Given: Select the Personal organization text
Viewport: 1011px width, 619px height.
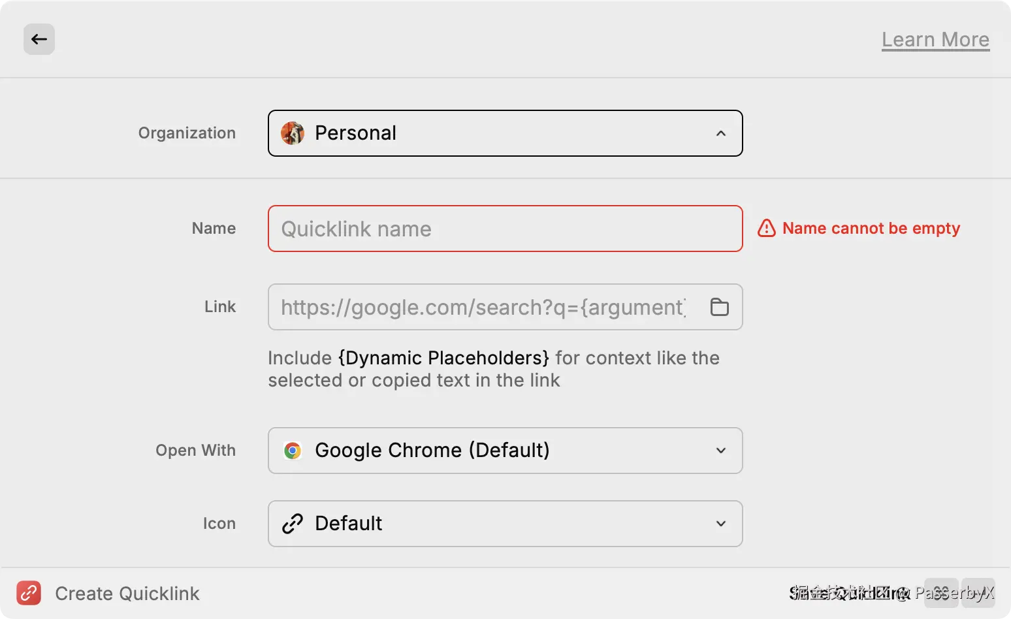Looking at the screenshot, I should pyautogui.click(x=355, y=133).
